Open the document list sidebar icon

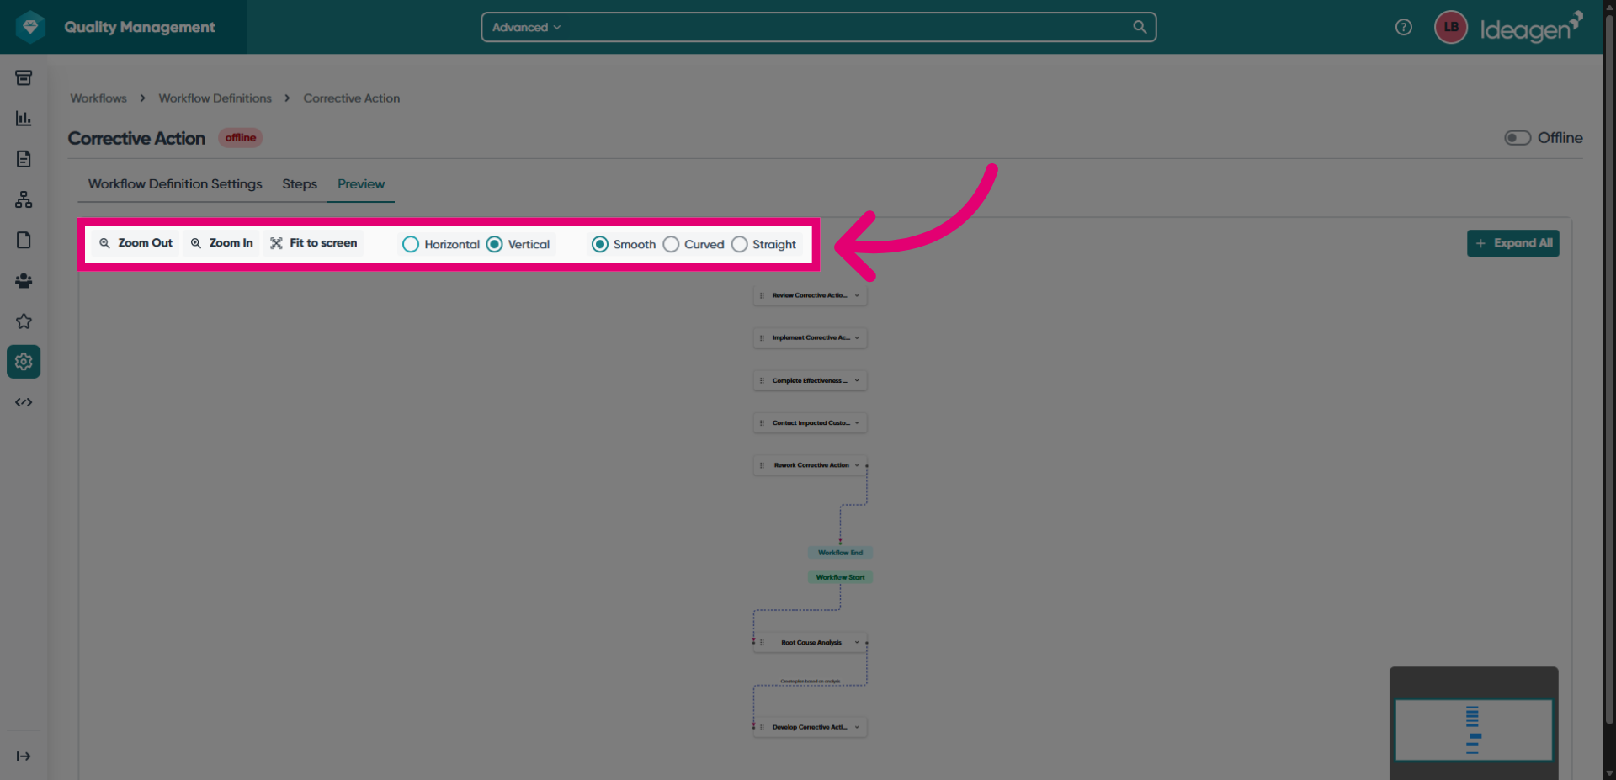point(24,159)
